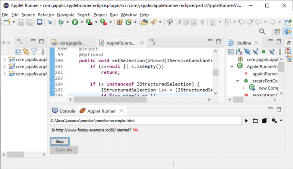293x169 pixels.
Task: Click the Previous Annotation arrow icon
Action: tap(227, 22)
